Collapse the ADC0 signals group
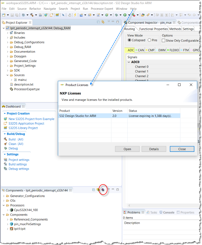Image resolution: width=202 pixels, height=245 pixels. [x=129, y=62]
